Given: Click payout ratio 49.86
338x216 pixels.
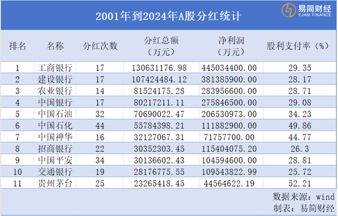Looking at the screenshot, I should [x=300, y=126].
